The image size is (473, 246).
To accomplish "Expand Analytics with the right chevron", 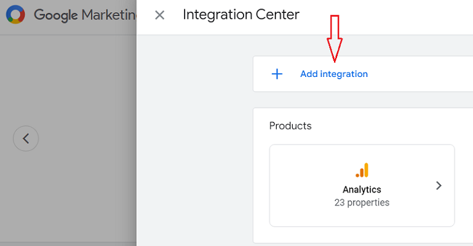I will pyautogui.click(x=439, y=185).
